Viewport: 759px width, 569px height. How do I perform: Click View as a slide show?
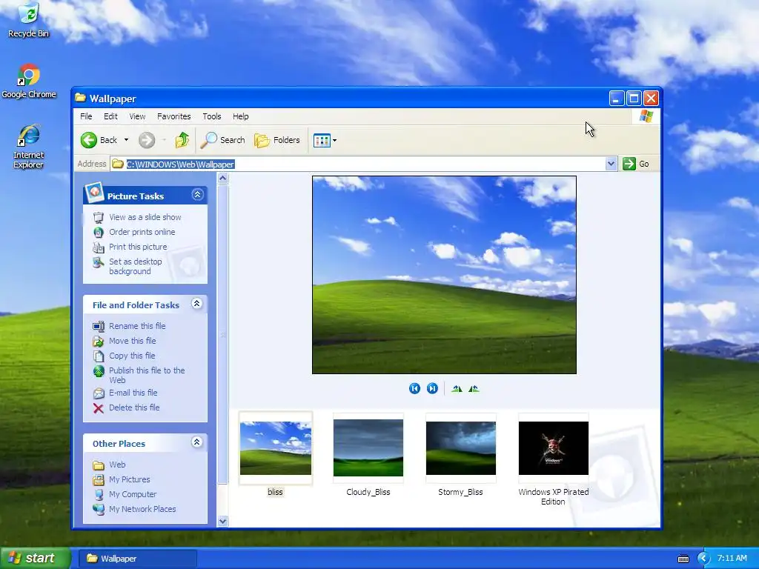coord(145,217)
